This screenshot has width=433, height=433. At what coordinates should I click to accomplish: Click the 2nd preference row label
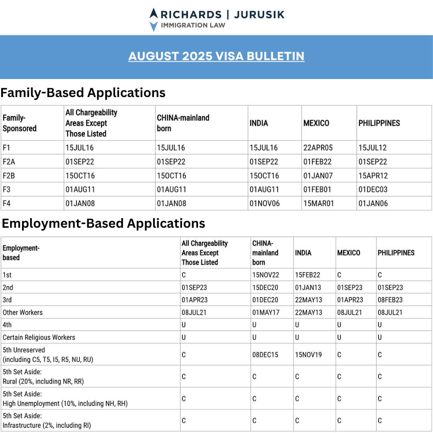tap(8, 287)
